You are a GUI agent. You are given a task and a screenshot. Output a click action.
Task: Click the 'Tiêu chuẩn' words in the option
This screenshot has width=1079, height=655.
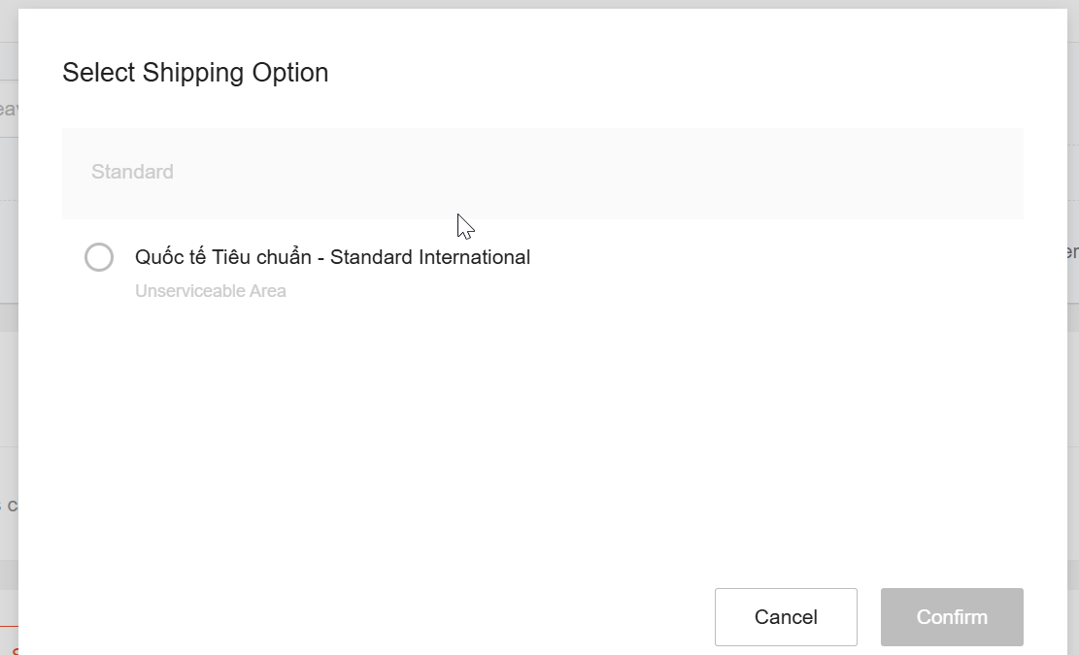[x=261, y=257]
